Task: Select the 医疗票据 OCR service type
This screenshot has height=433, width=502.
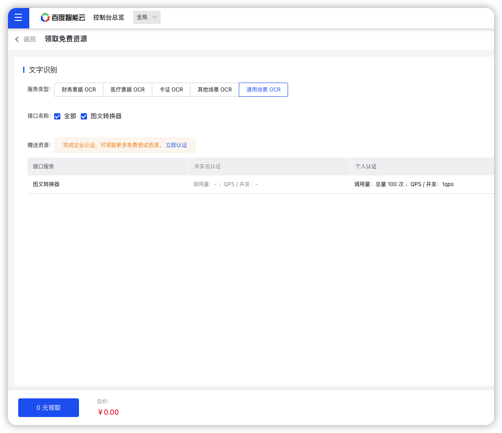Action: pyautogui.click(x=127, y=90)
